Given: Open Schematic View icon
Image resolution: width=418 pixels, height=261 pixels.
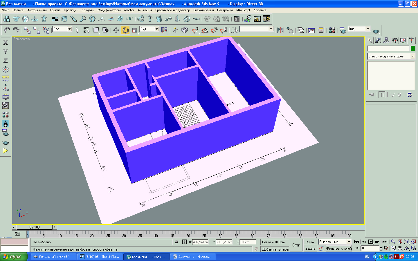Looking at the screenshot, I should click(x=321, y=30).
